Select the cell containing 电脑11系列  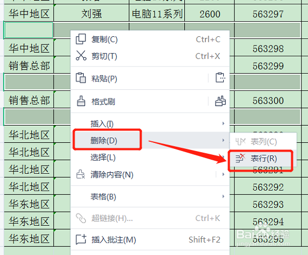point(157,14)
